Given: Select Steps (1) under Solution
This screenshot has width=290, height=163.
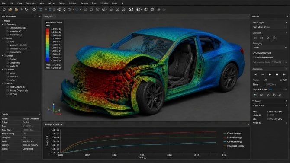Looking at the screenshot, I should 13,77.
